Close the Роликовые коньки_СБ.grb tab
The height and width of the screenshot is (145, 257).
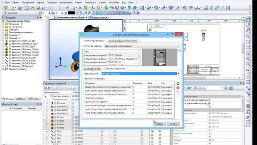tap(86, 17)
